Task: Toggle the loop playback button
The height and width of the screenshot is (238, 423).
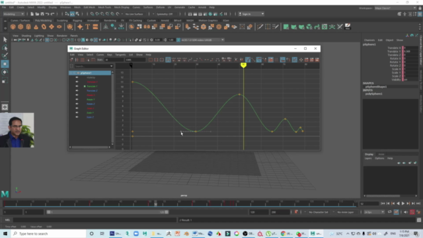Action: (x=389, y=212)
